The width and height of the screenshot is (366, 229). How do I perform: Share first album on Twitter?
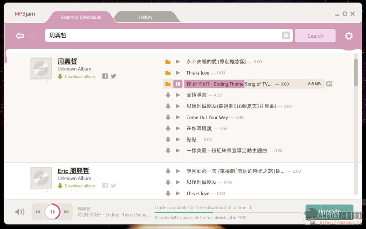pos(113,76)
